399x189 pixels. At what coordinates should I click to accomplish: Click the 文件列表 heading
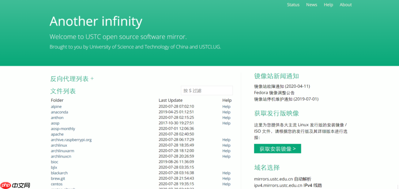click(63, 91)
